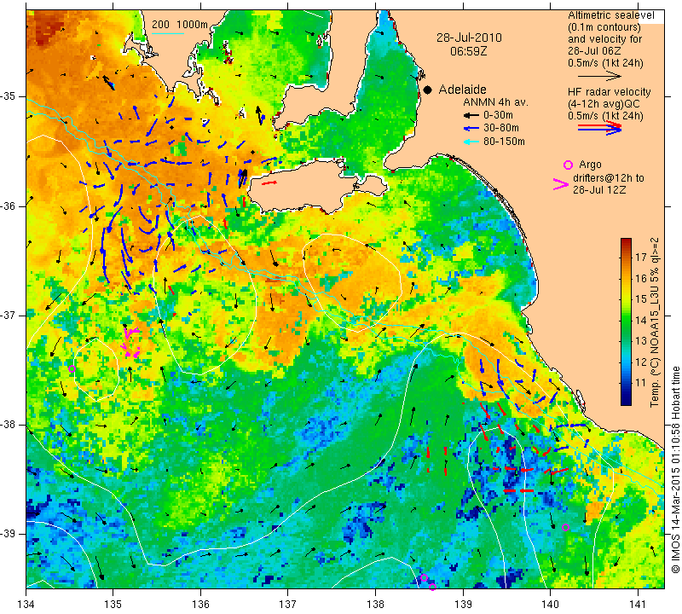Click the longitude axis label 139
This screenshot has height=614, width=682.
point(463,605)
